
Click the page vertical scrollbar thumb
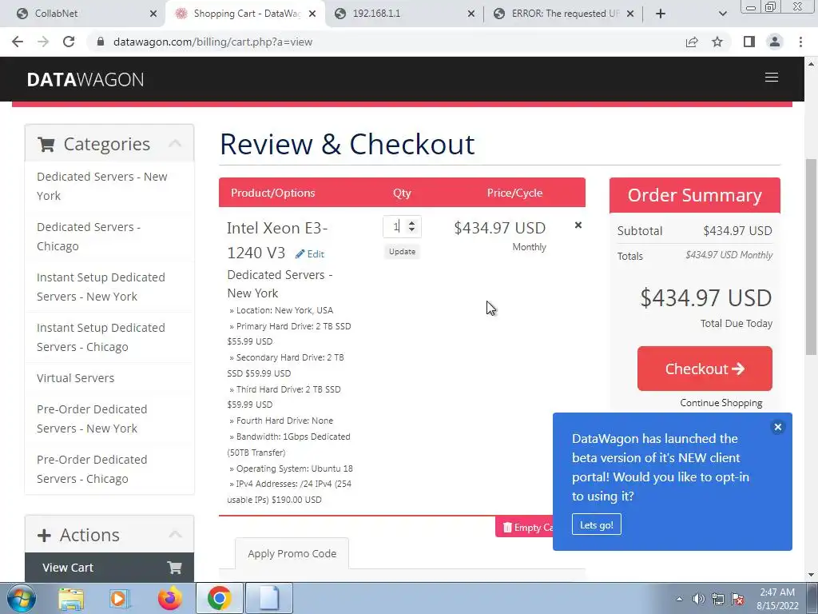click(x=811, y=257)
